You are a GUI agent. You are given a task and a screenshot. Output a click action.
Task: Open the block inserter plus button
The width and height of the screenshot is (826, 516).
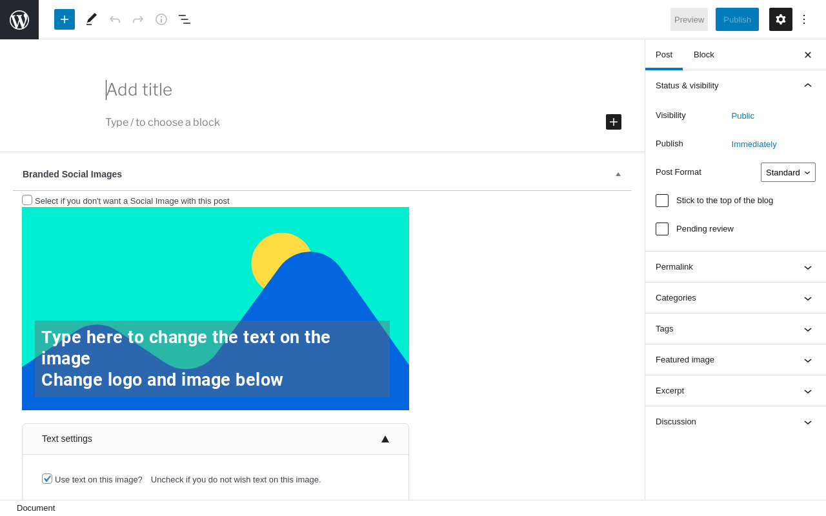(65, 19)
